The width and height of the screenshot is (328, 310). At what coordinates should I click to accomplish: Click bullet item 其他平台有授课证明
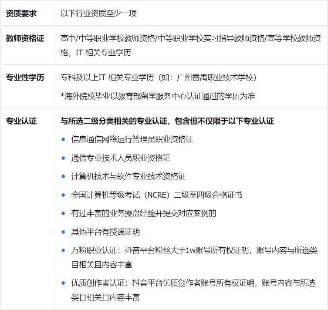105,232
